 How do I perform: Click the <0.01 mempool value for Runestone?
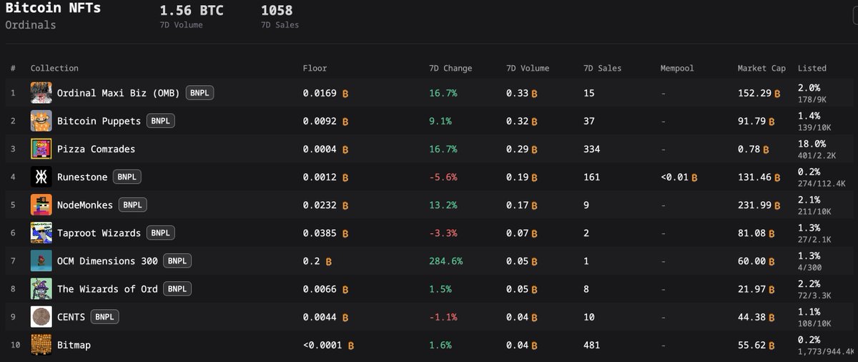pyautogui.click(x=675, y=177)
